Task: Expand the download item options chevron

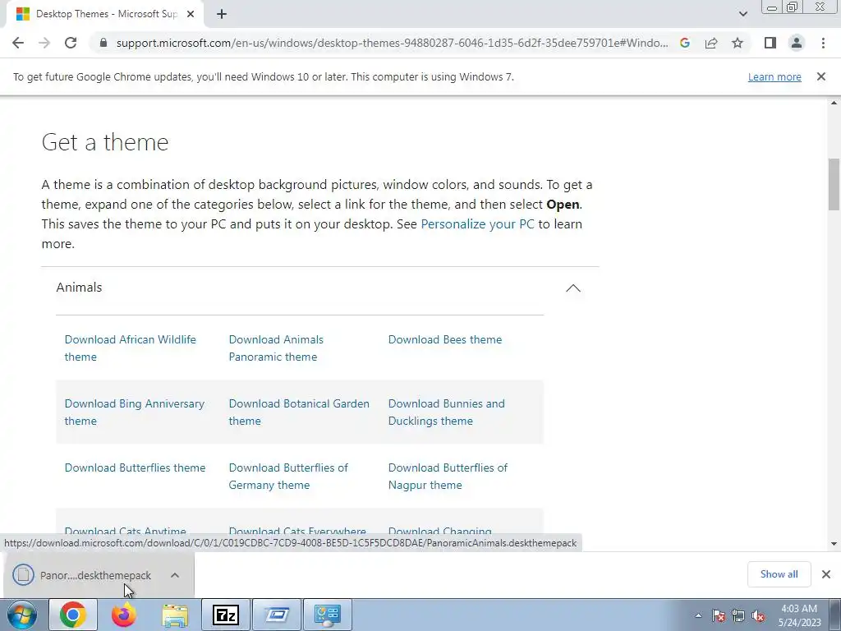Action: coord(175,575)
